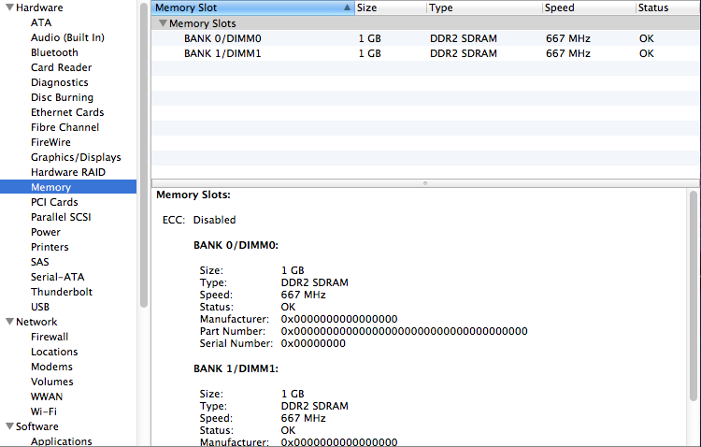Sort by the Size column header
701x447 pixels.
click(x=391, y=7)
